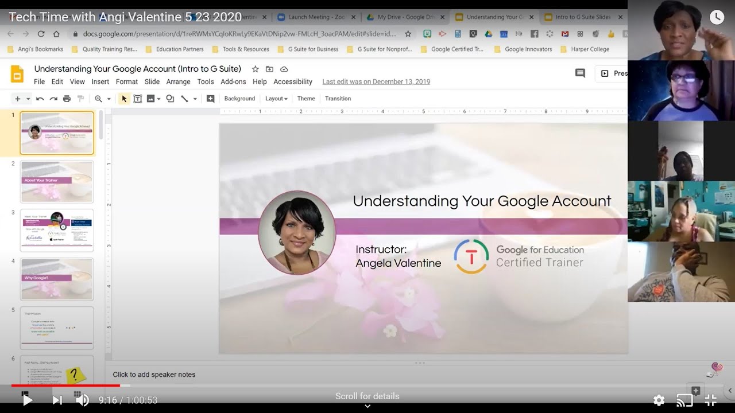Open the Insert menu

point(100,81)
